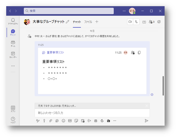The width and height of the screenshot is (177, 138).
Task: Go forward using the right arrow
Action: click(16, 11)
